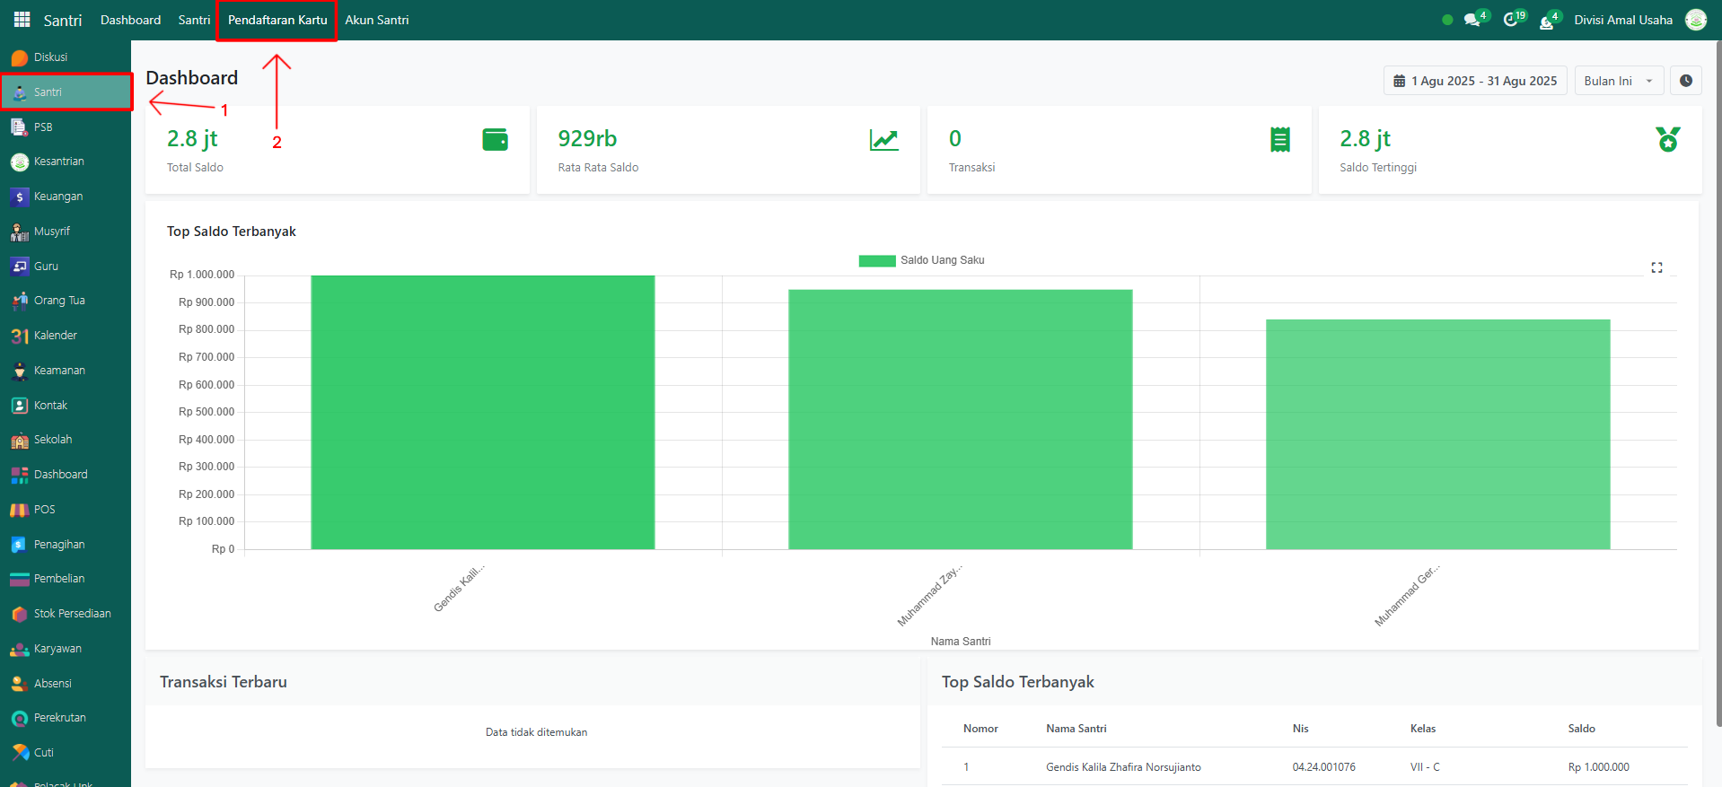The image size is (1722, 787).
Task: Click the clock button beside Bulan Ini
Action: [x=1685, y=81]
